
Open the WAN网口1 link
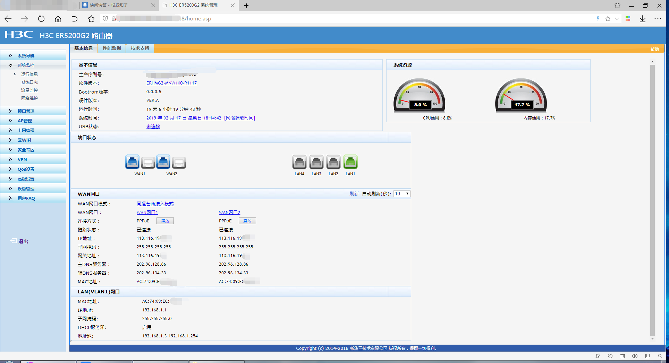coord(147,212)
